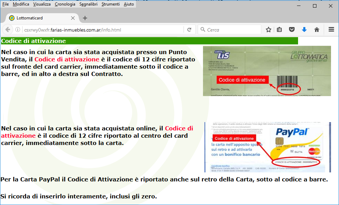Image resolution: width=339 pixels, height=205 pixels.
Task: Open the hamburger menu
Action: pos(331,29)
